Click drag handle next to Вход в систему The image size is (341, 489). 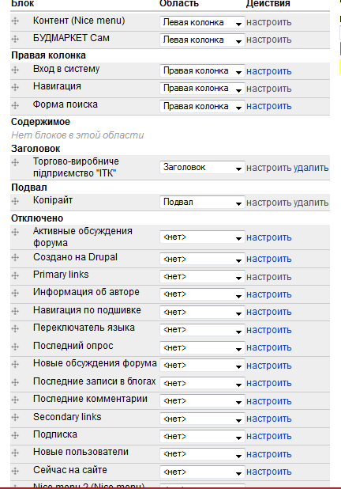tap(15, 70)
